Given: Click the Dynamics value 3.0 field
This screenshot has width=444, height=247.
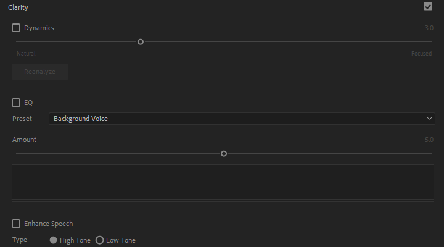Looking at the screenshot, I should pos(429,28).
